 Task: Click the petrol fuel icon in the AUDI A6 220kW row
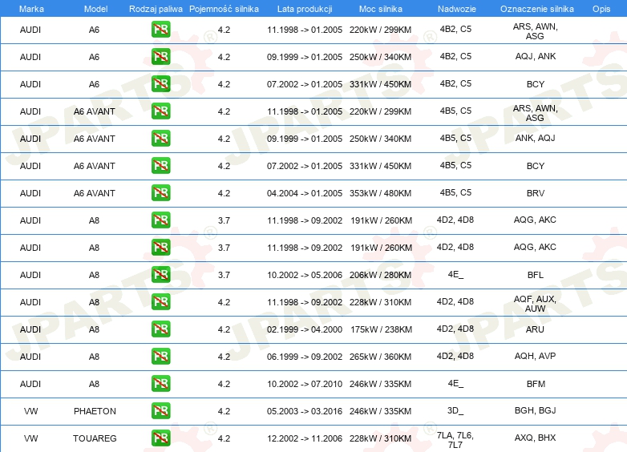(160, 30)
